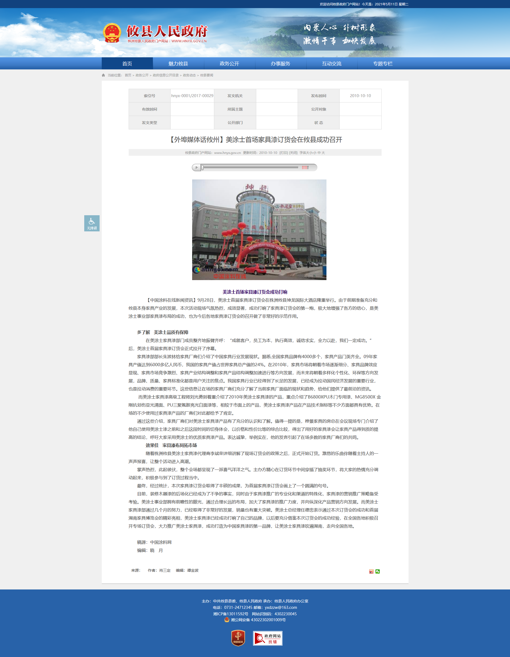
Task: Click the 有效时间 table header cell
Action: pos(150,109)
